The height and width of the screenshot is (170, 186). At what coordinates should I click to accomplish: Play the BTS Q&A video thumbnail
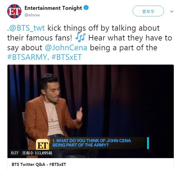pyautogui.click(x=91, y=111)
